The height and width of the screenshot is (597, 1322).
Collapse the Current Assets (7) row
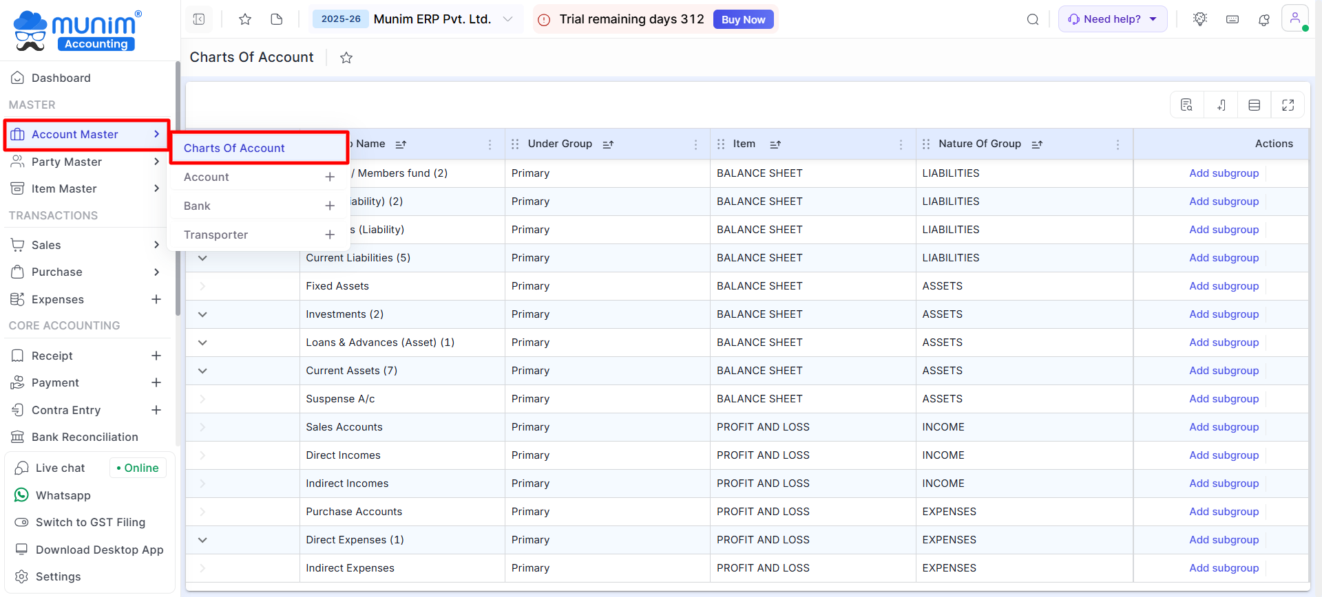pyautogui.click(x=202, y=371)
